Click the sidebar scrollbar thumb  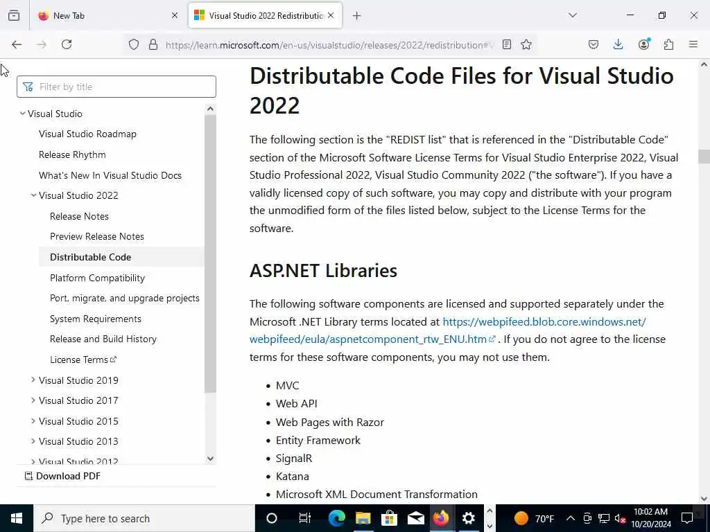[x=210, y=254]
